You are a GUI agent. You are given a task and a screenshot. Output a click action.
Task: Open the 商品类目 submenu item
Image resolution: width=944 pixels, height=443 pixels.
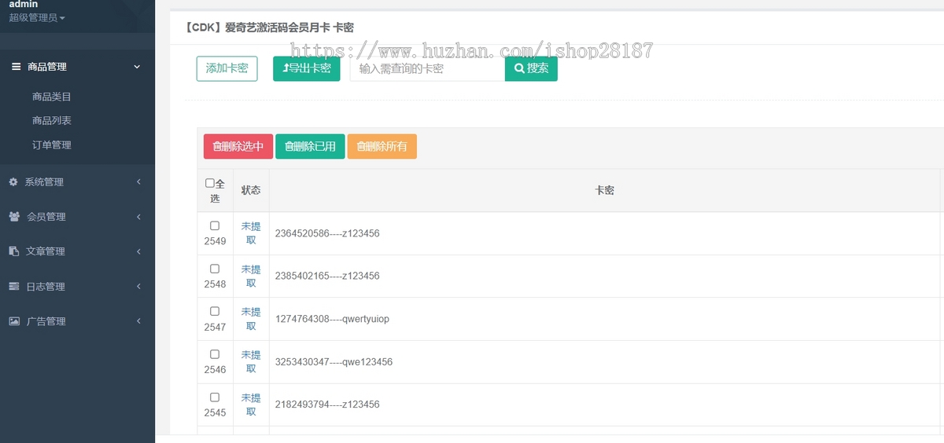52,97
